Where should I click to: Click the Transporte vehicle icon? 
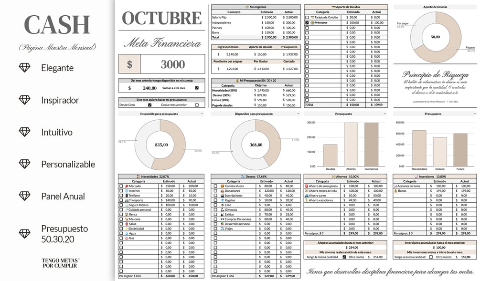[x=127, y=200]
